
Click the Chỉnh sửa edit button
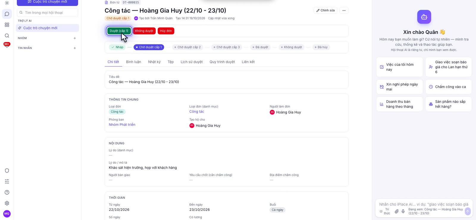[x=325, y=10]
